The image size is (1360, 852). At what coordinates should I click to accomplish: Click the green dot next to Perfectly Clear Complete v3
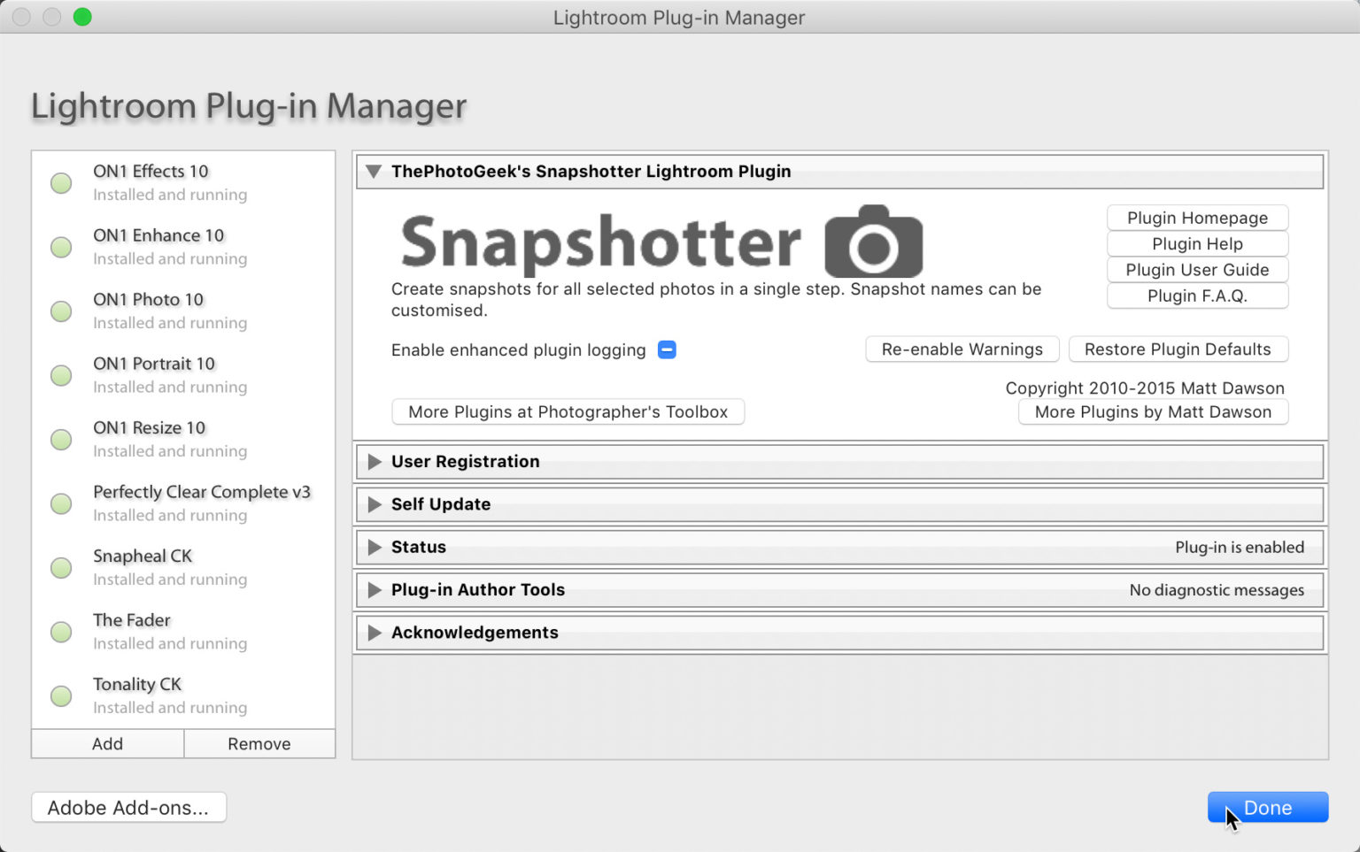pos(60,503)
